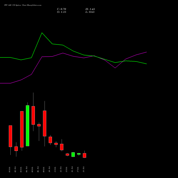Click the high value H: 1.45

90,9
